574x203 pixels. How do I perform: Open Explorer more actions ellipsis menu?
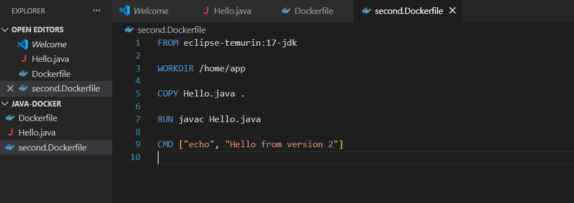[97, 11]
